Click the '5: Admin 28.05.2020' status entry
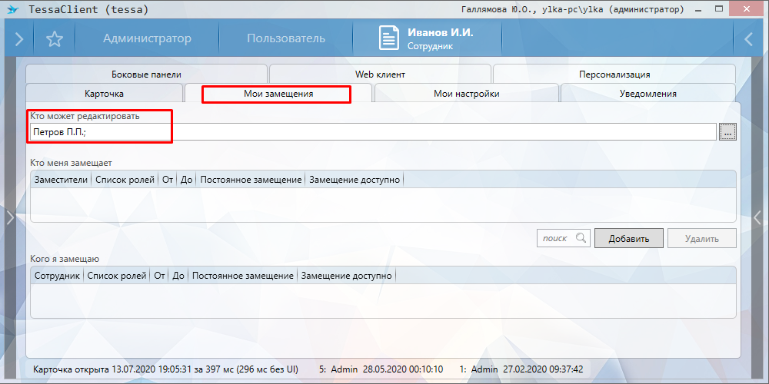Viewport: 769px width, 384px height. 381,369
